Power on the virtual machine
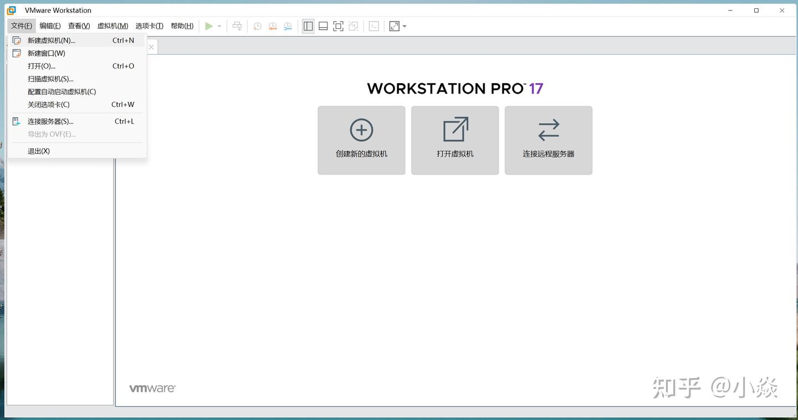The image size is (798, 420). pos(209,25)
